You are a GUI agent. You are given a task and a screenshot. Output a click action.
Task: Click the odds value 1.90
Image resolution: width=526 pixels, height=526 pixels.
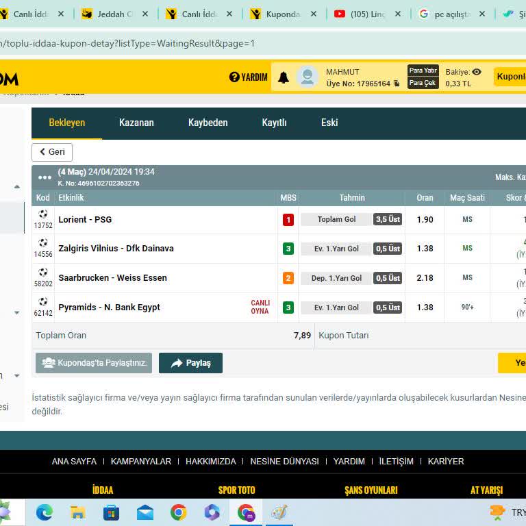425,220
